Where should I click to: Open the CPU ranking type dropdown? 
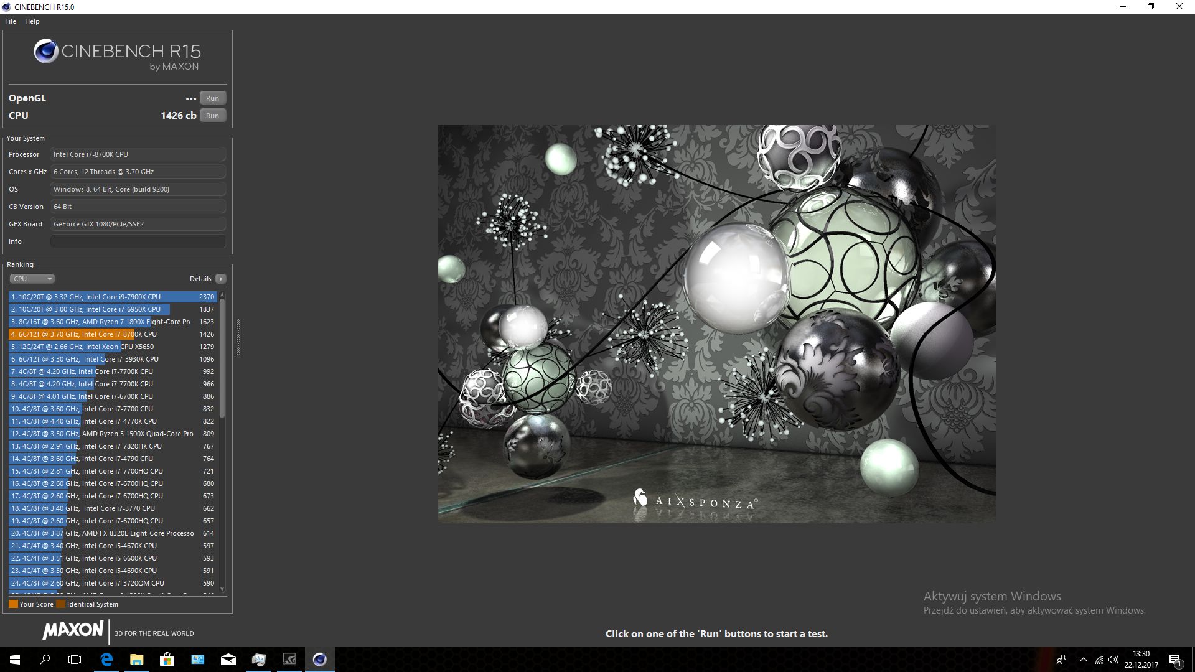[x=32, y=279]
